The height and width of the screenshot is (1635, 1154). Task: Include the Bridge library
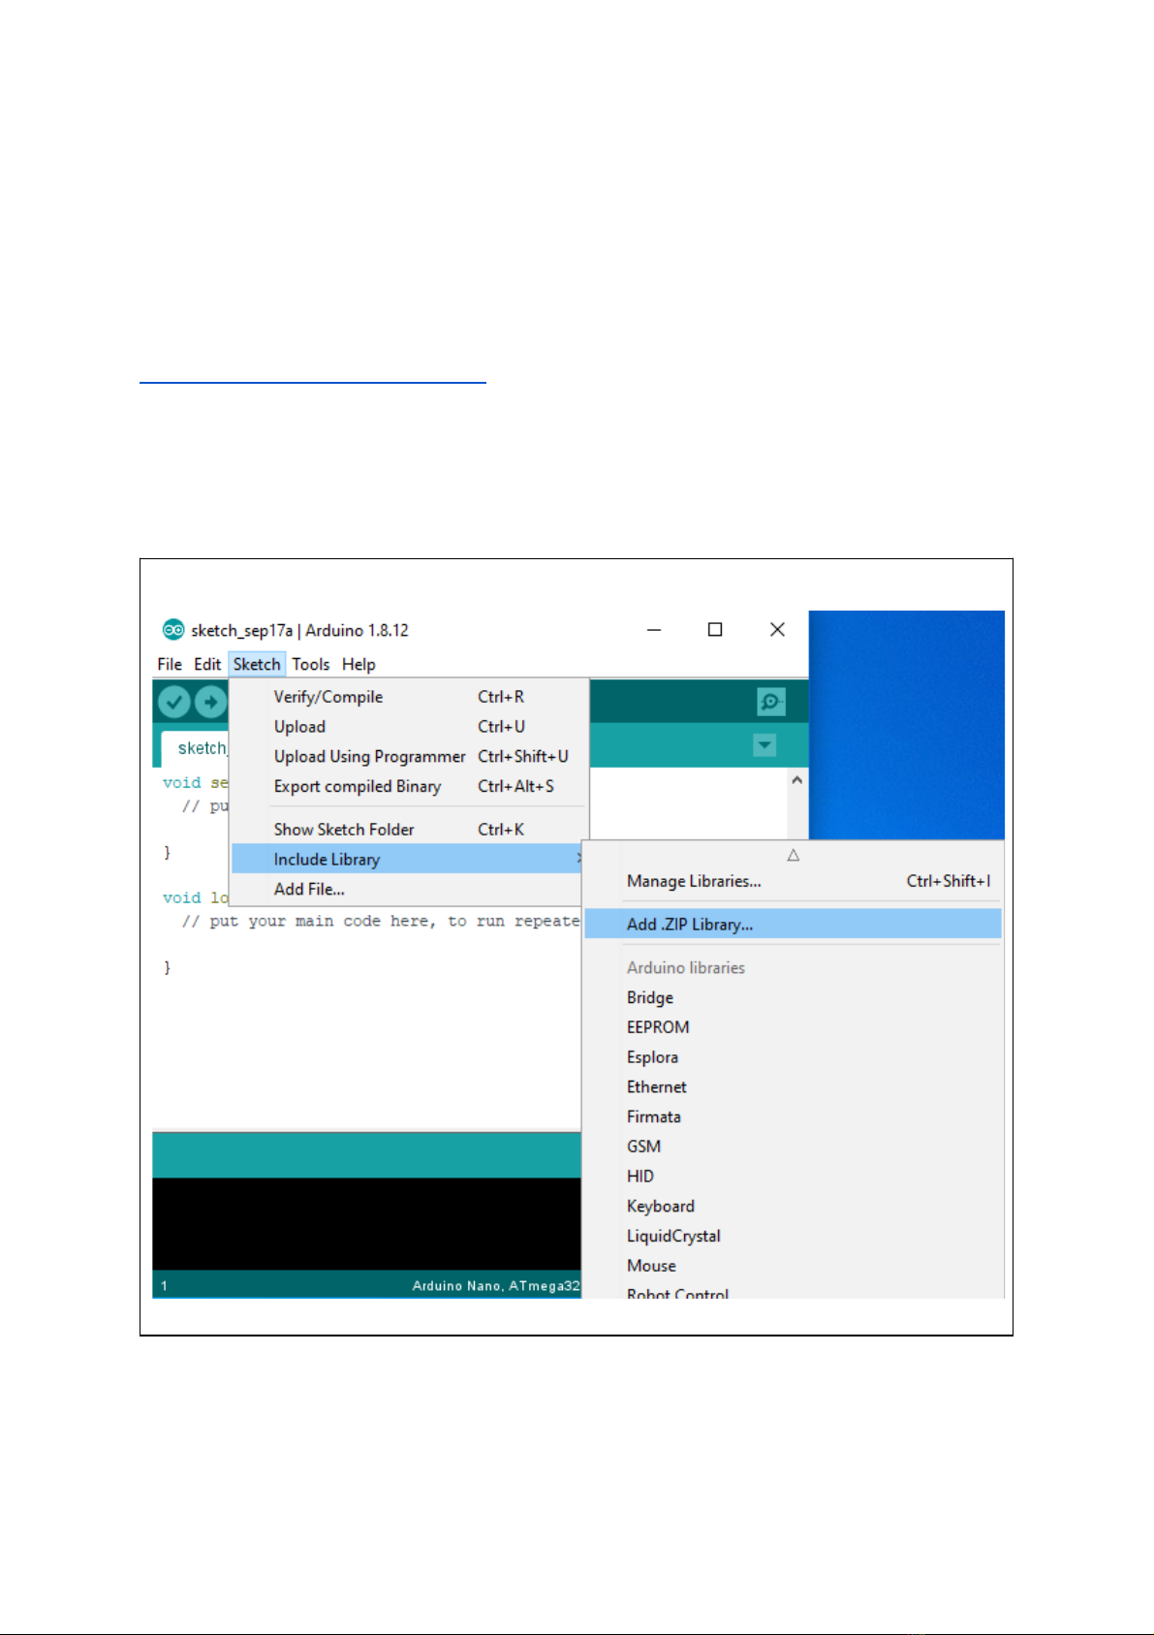click(x=793, y=997)
